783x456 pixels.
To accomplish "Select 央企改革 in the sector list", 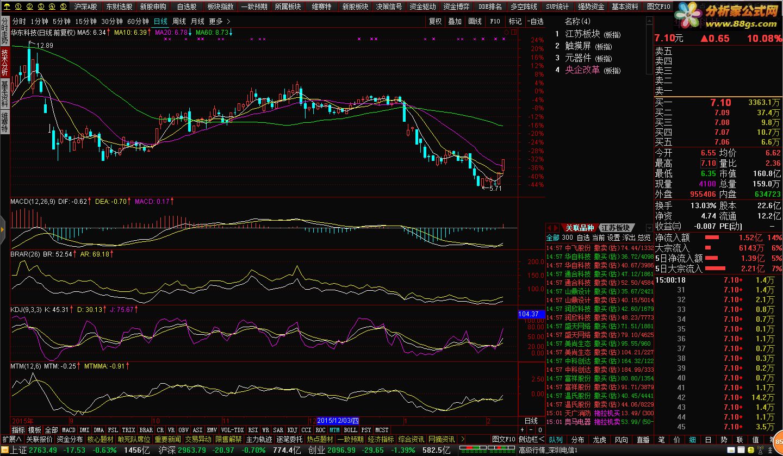I will pos(582,70).
